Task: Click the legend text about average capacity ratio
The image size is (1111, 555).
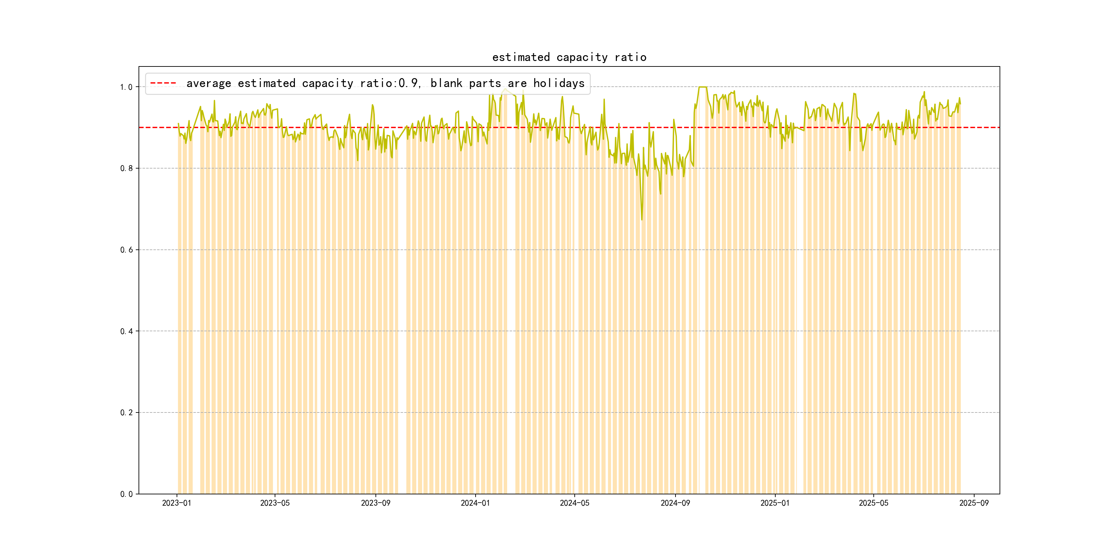Action: click(385, 83)
